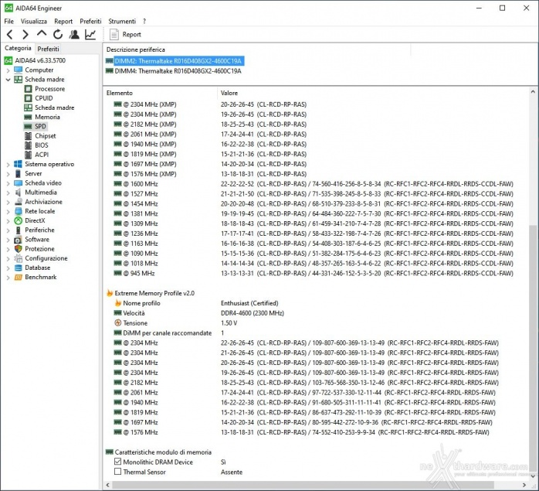The image size is (539, 491).
Task: Select the Velocità DDR4-4600 row
Action: click(316, 313)
